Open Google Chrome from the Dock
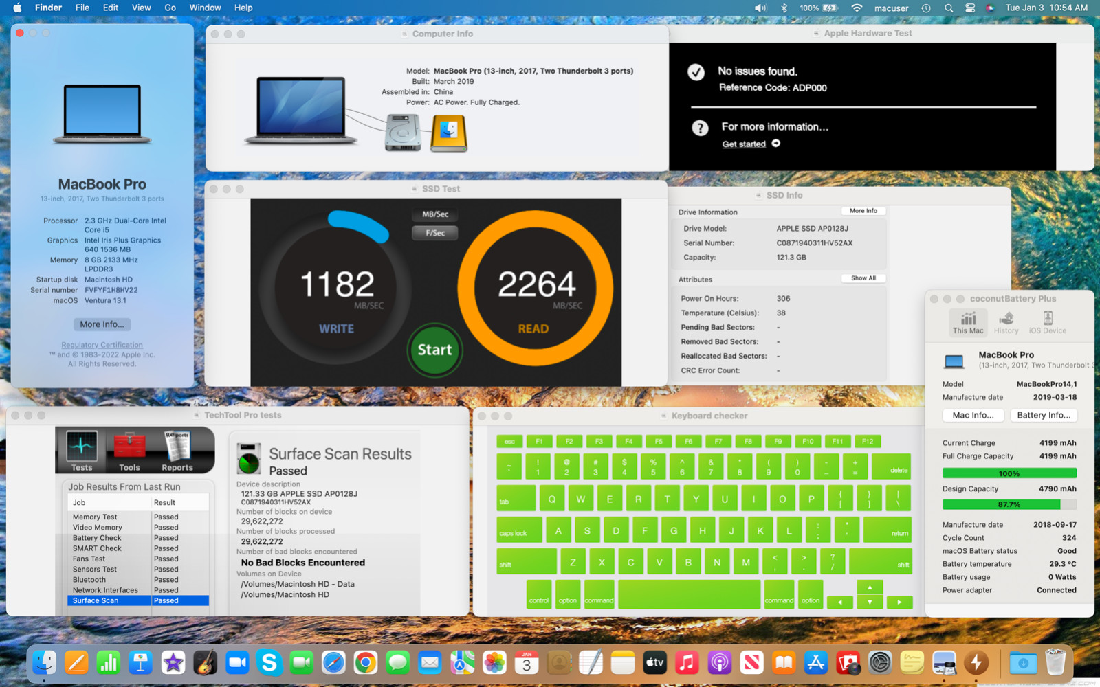Image resolution: width=1100 pixels, height=687 pixels. click(x=366, y=662)
